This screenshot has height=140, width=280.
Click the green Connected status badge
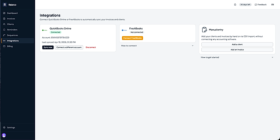click(x=56, y=32)
